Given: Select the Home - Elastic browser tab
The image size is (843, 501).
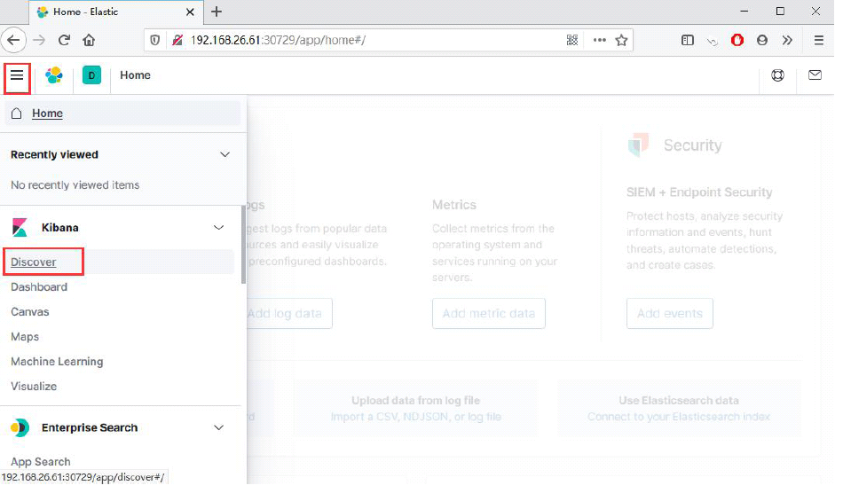Looking at the screenshot, I should 116,12.
